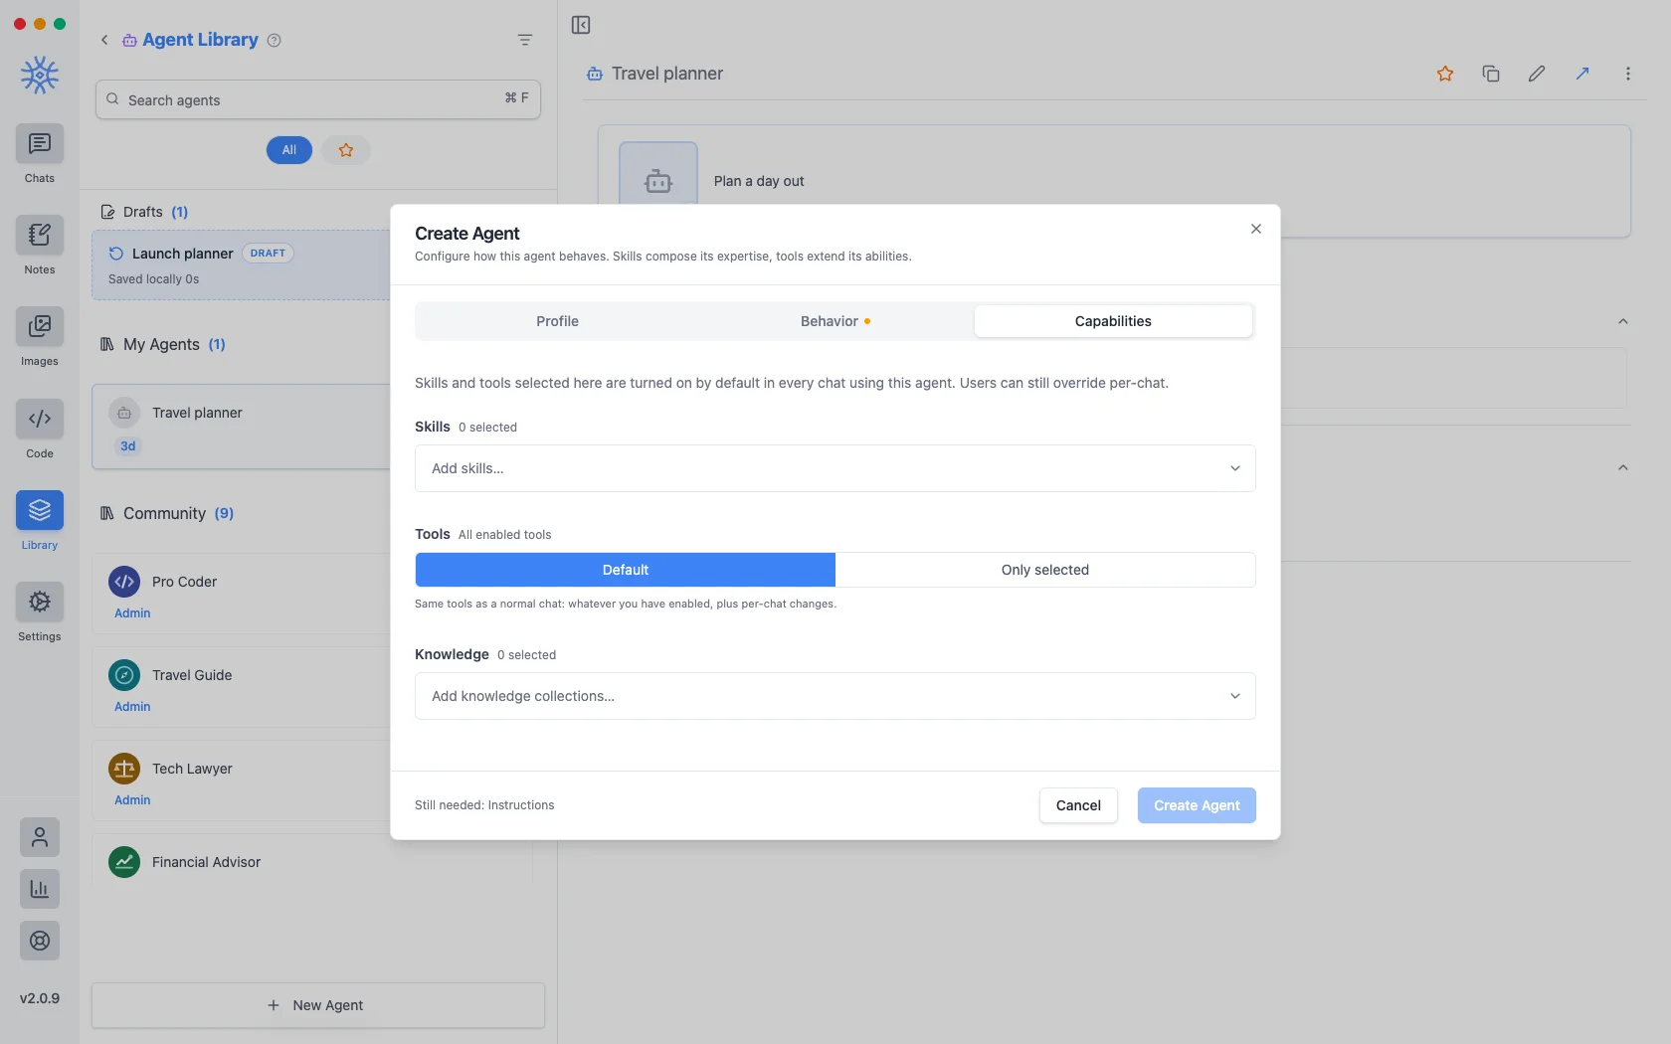This screenshot has width=1671, height=1044.
Task: Click the New Agent button
Action: (x=318, y=1005)
